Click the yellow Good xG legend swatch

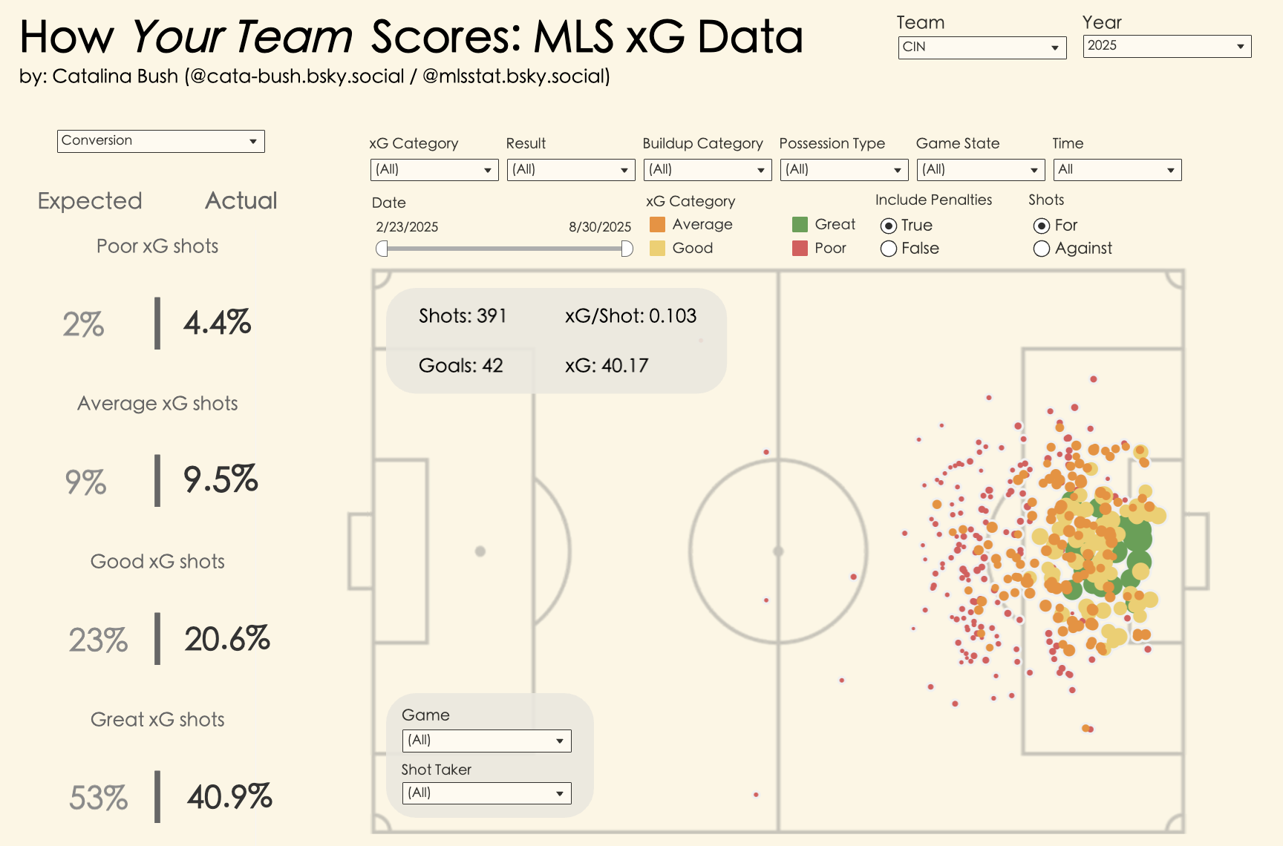(x=658, y=248)
